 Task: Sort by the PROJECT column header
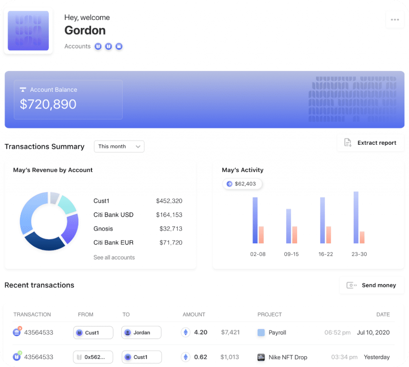[x=270, y=314]
